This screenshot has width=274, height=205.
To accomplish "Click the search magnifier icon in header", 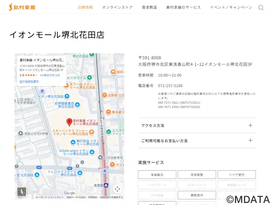I will point(261,8).
